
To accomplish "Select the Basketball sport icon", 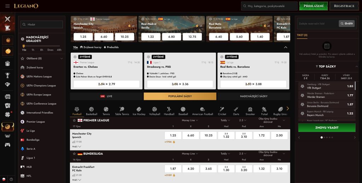I will coord(92,111).
